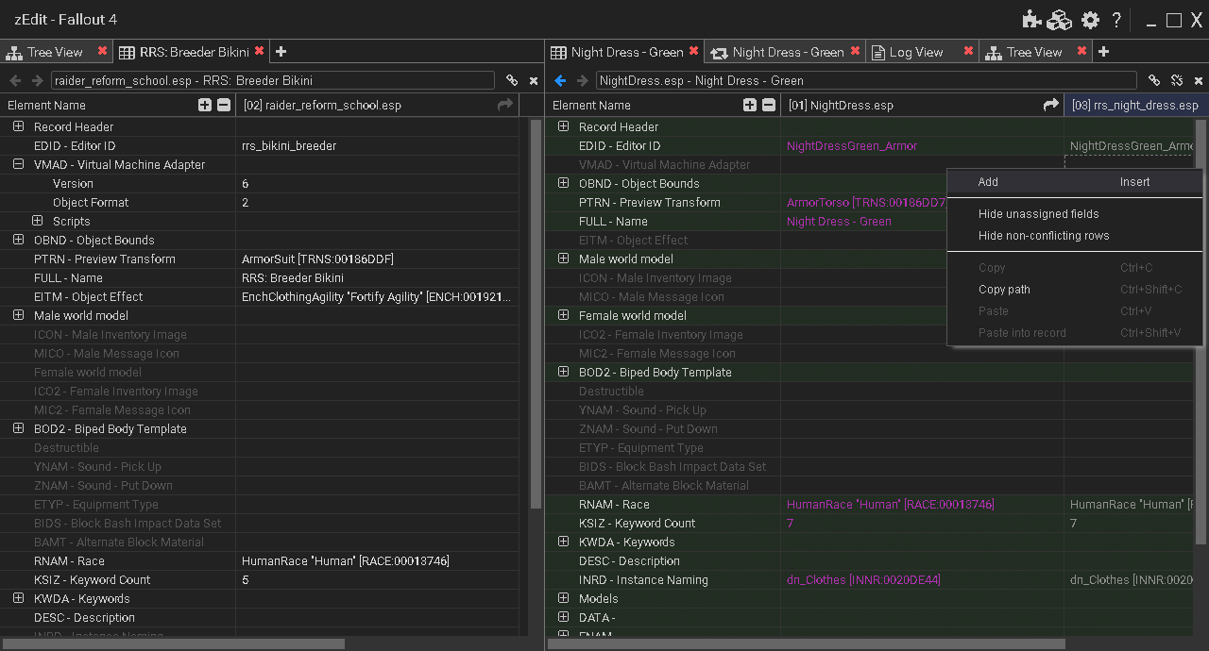The image size is (1209, 651).
Task: Click EnchClothingAgility Object Effect value
Action: (x=377, y=296)
